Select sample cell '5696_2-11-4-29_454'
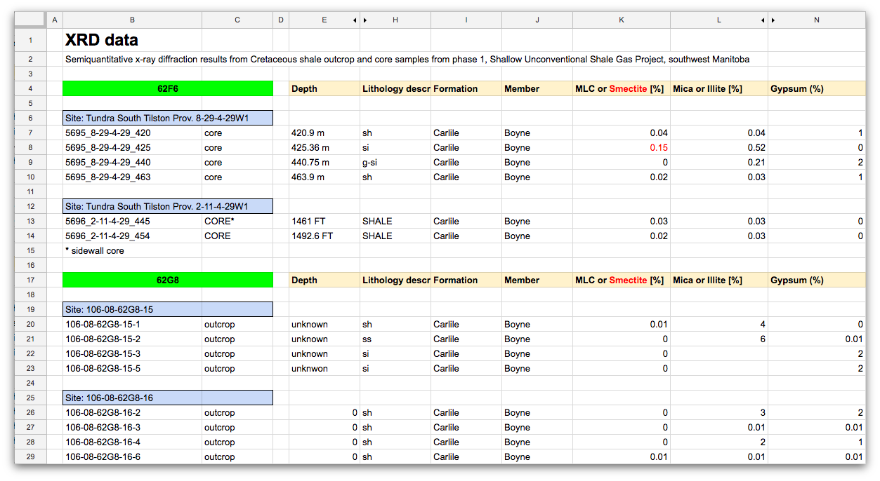 point(132,236)
